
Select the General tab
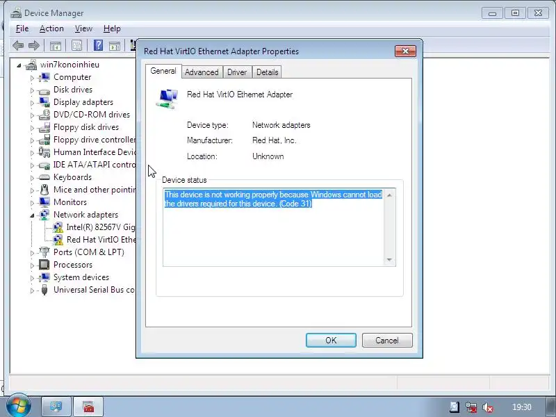163,71
